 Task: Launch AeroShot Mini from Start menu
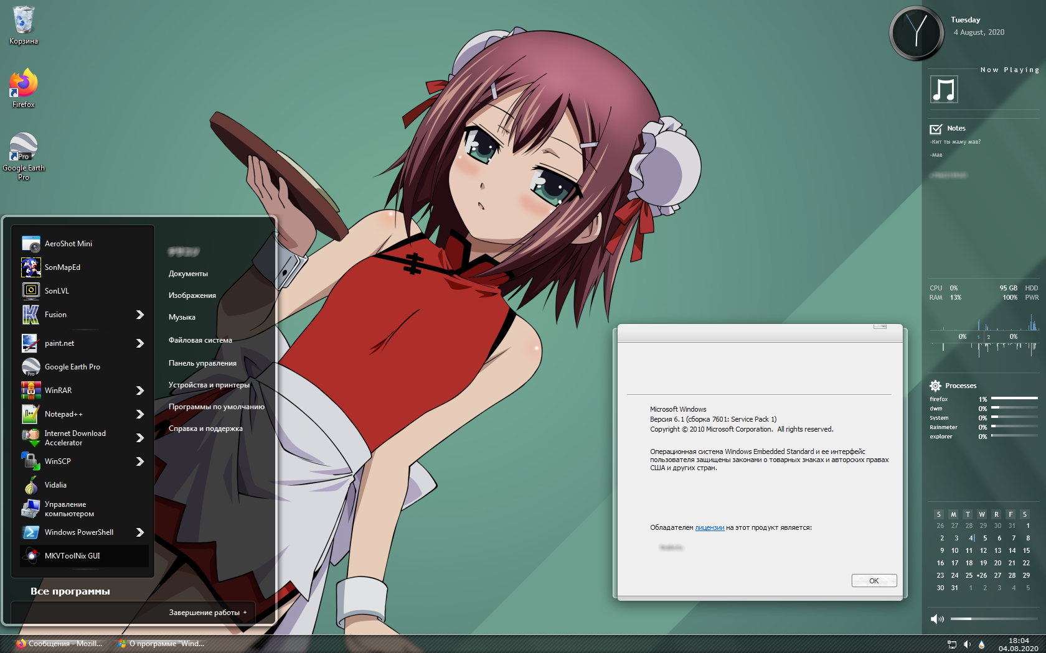[x=84, y=244]
